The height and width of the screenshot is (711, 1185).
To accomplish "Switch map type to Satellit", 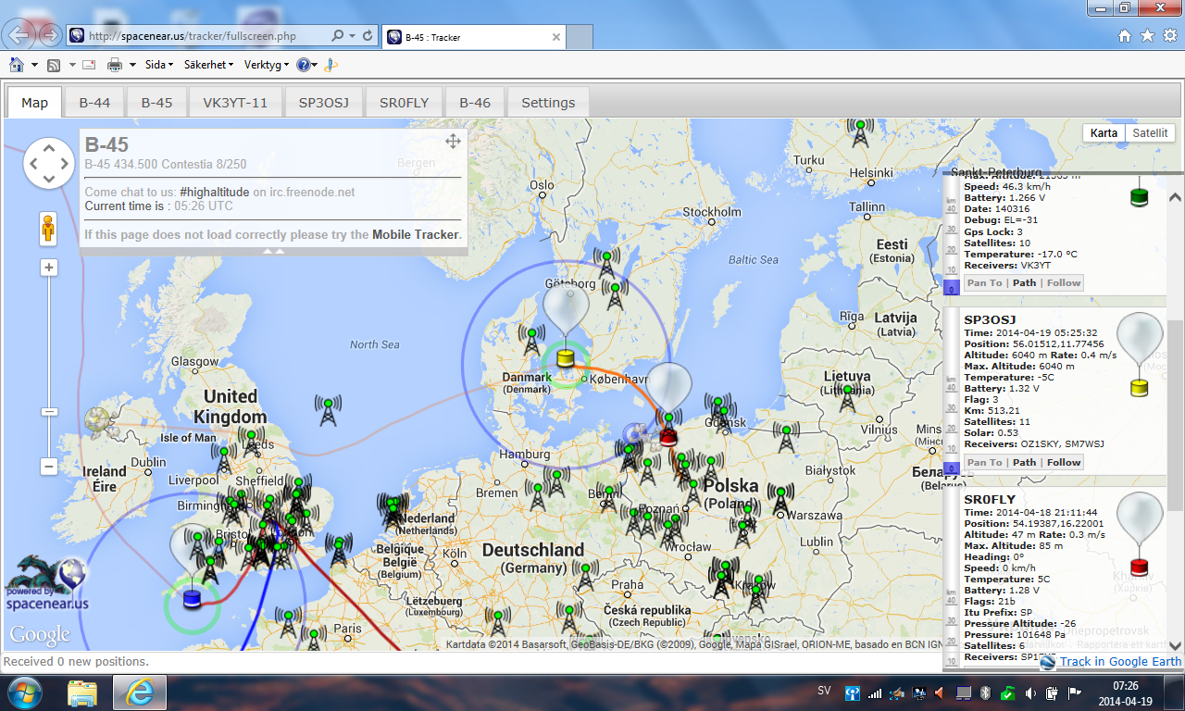I will pos(1150,133).
